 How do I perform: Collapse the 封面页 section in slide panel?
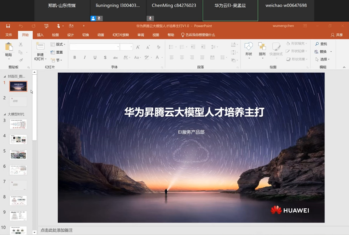[x=5, y=77]
